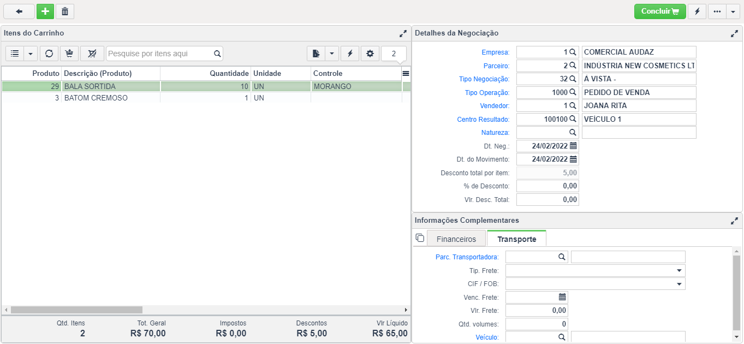
Task: Open the gear settings of the cart grid
Action: [x=370, y=54]
